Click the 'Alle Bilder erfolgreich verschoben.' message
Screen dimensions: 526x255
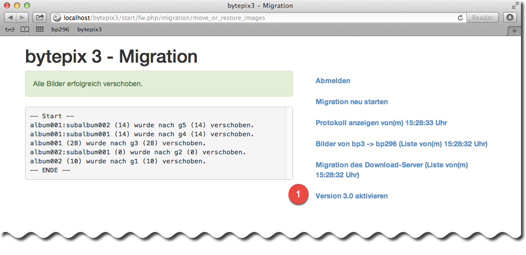click(x=88, y=84)
